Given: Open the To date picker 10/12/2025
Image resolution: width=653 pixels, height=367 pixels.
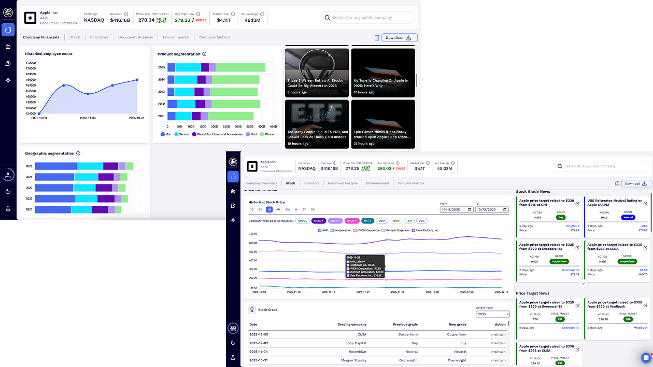Looking at the screenshot, I should (493, 209).
